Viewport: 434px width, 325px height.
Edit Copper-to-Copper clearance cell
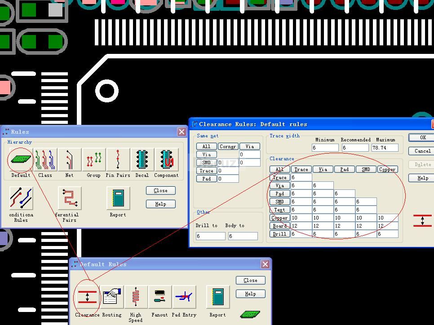point(387,218)
